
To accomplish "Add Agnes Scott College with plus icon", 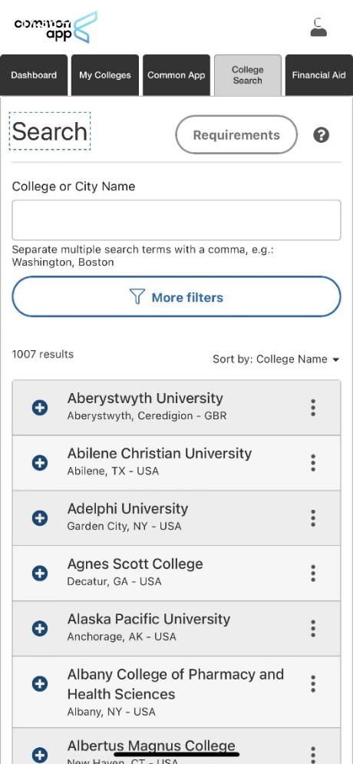I will pyautogui.click(x=40, y=573).
